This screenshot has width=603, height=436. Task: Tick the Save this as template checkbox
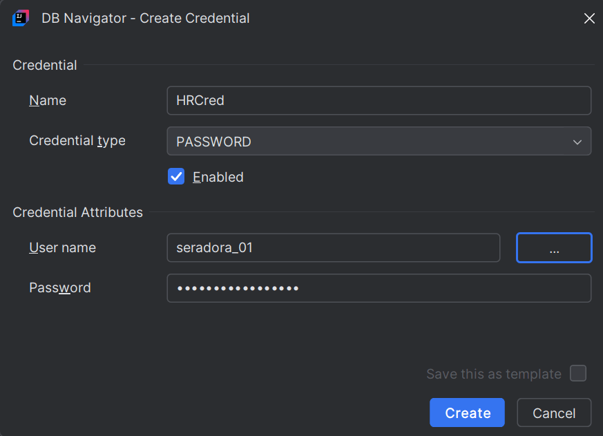[x=578, y=373]
